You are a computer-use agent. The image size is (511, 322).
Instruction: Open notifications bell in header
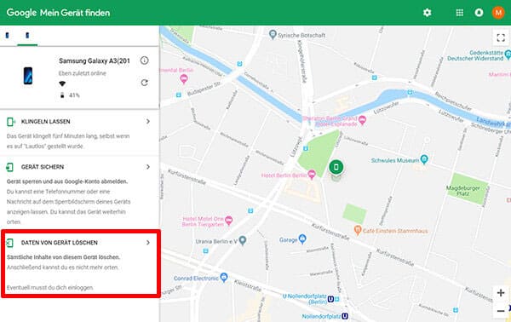coord(479,13)
